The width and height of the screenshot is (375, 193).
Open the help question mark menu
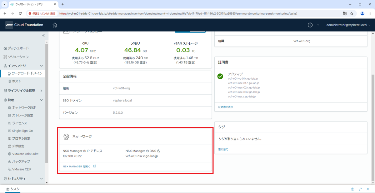tap(310, 25)
